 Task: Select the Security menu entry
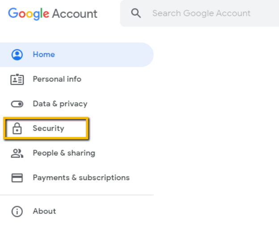(48, 129)
